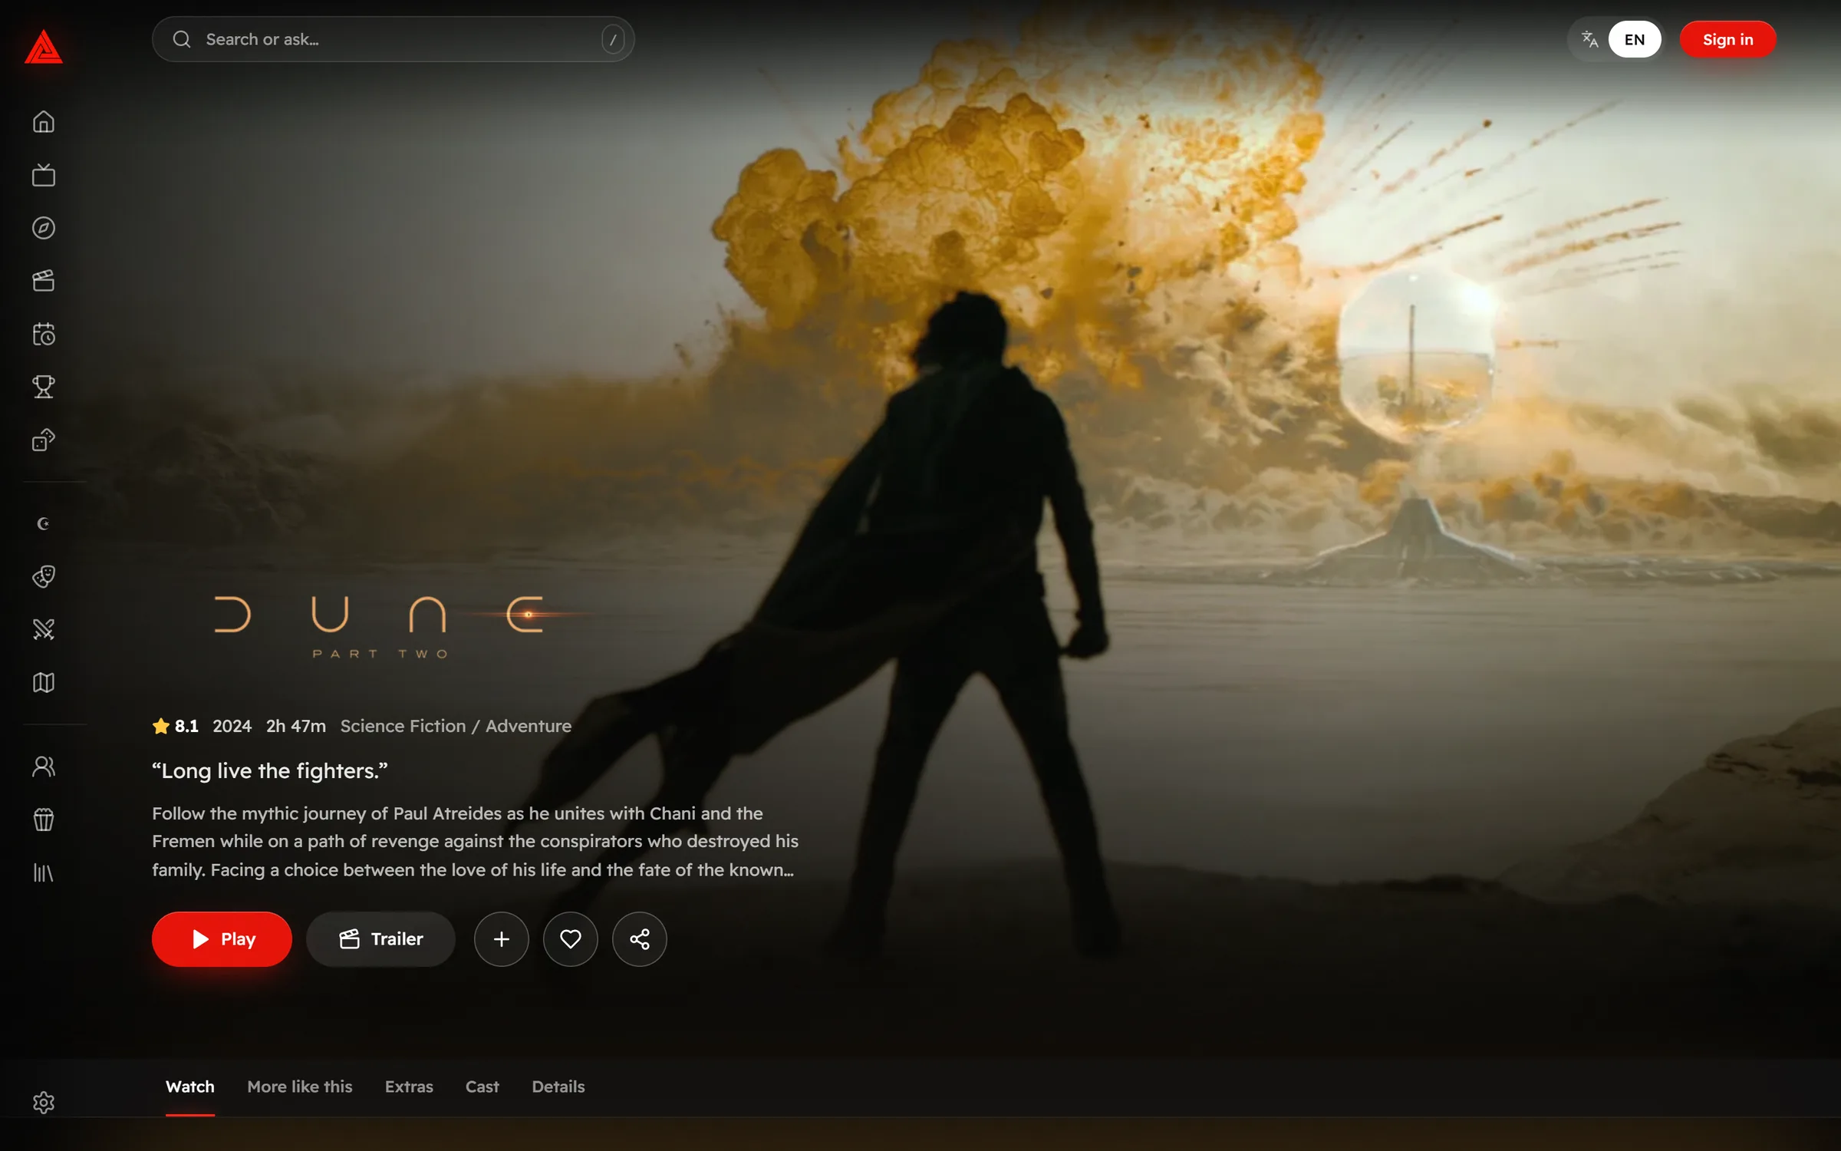Open the library shelves icon
The width and height of the screenshot is (1841, 1151).
tap(44, 872)
